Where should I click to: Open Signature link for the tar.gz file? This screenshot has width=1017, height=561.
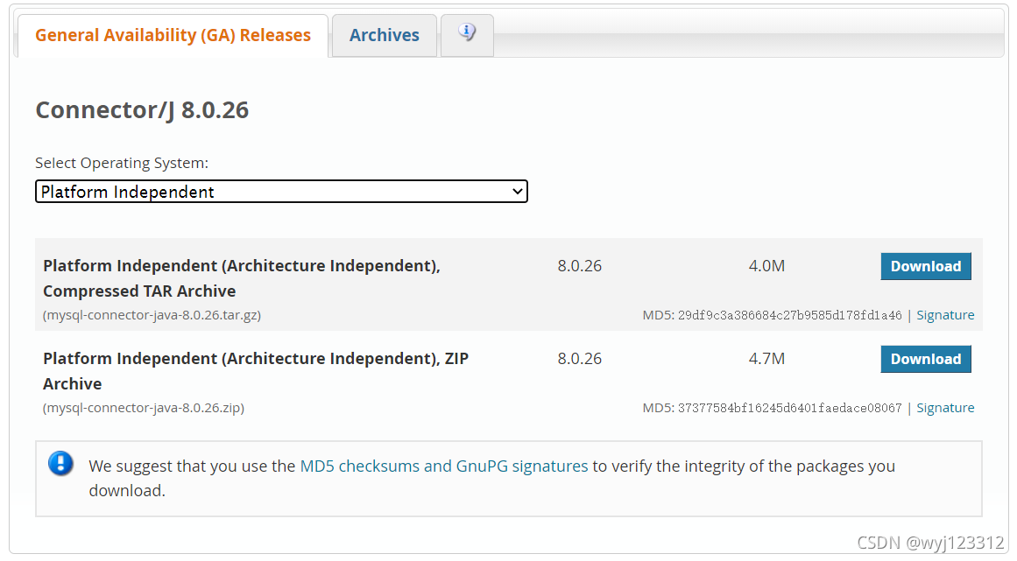coord(945,315)
